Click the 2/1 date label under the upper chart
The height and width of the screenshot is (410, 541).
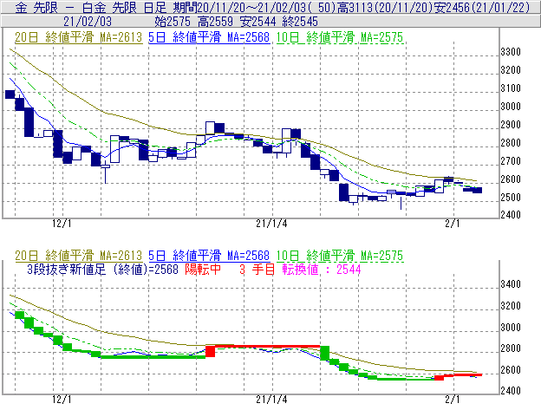[x=453, y=224]
